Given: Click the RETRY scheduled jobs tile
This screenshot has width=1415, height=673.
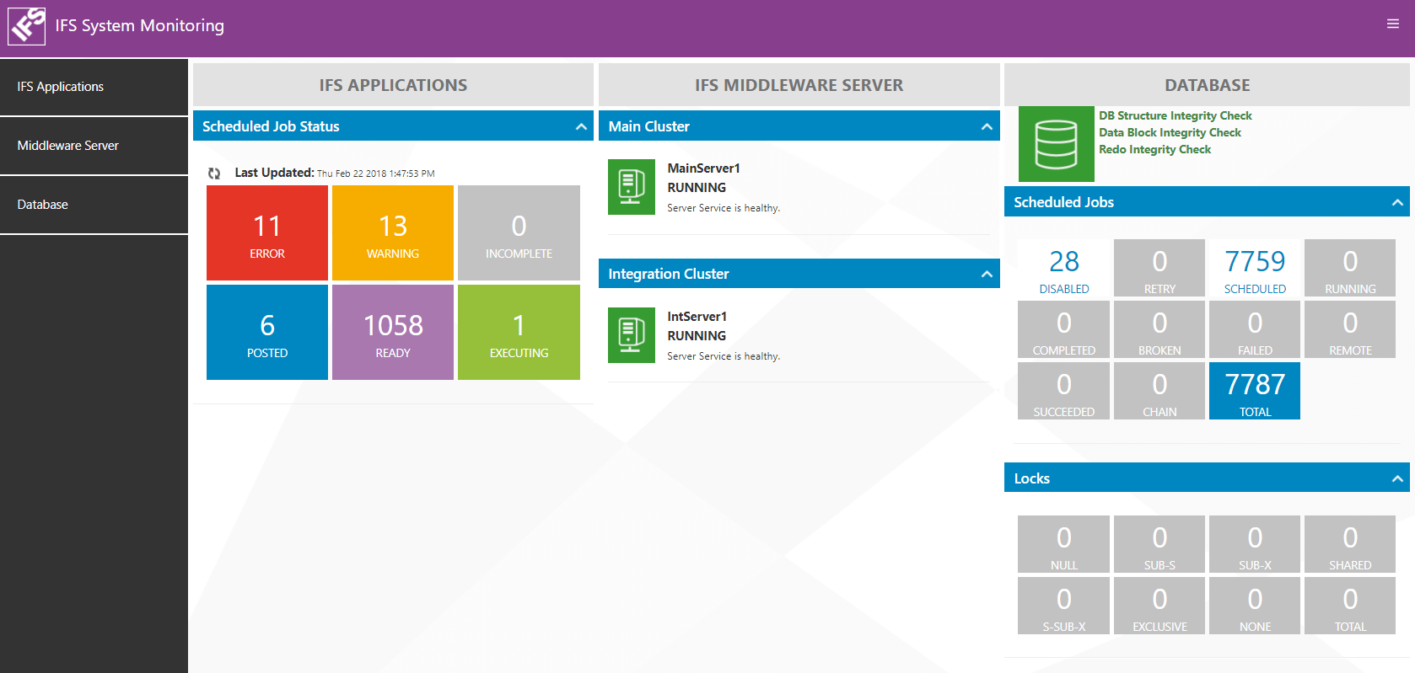Looking at the screenshot, I should coord(1159,268).
